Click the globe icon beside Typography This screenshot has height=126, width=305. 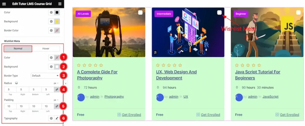(x=51, y=119)
